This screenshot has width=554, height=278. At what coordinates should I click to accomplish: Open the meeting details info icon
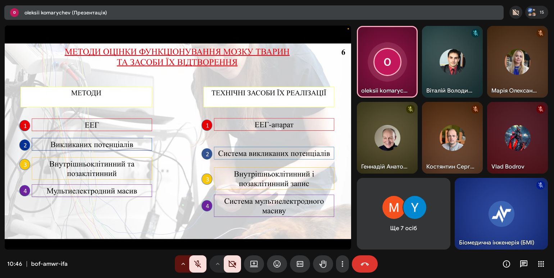point(507,264)
